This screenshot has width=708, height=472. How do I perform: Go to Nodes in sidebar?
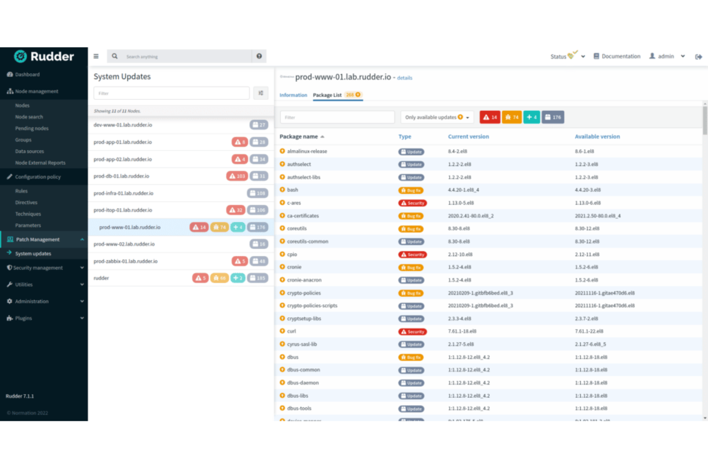(22, 105)
